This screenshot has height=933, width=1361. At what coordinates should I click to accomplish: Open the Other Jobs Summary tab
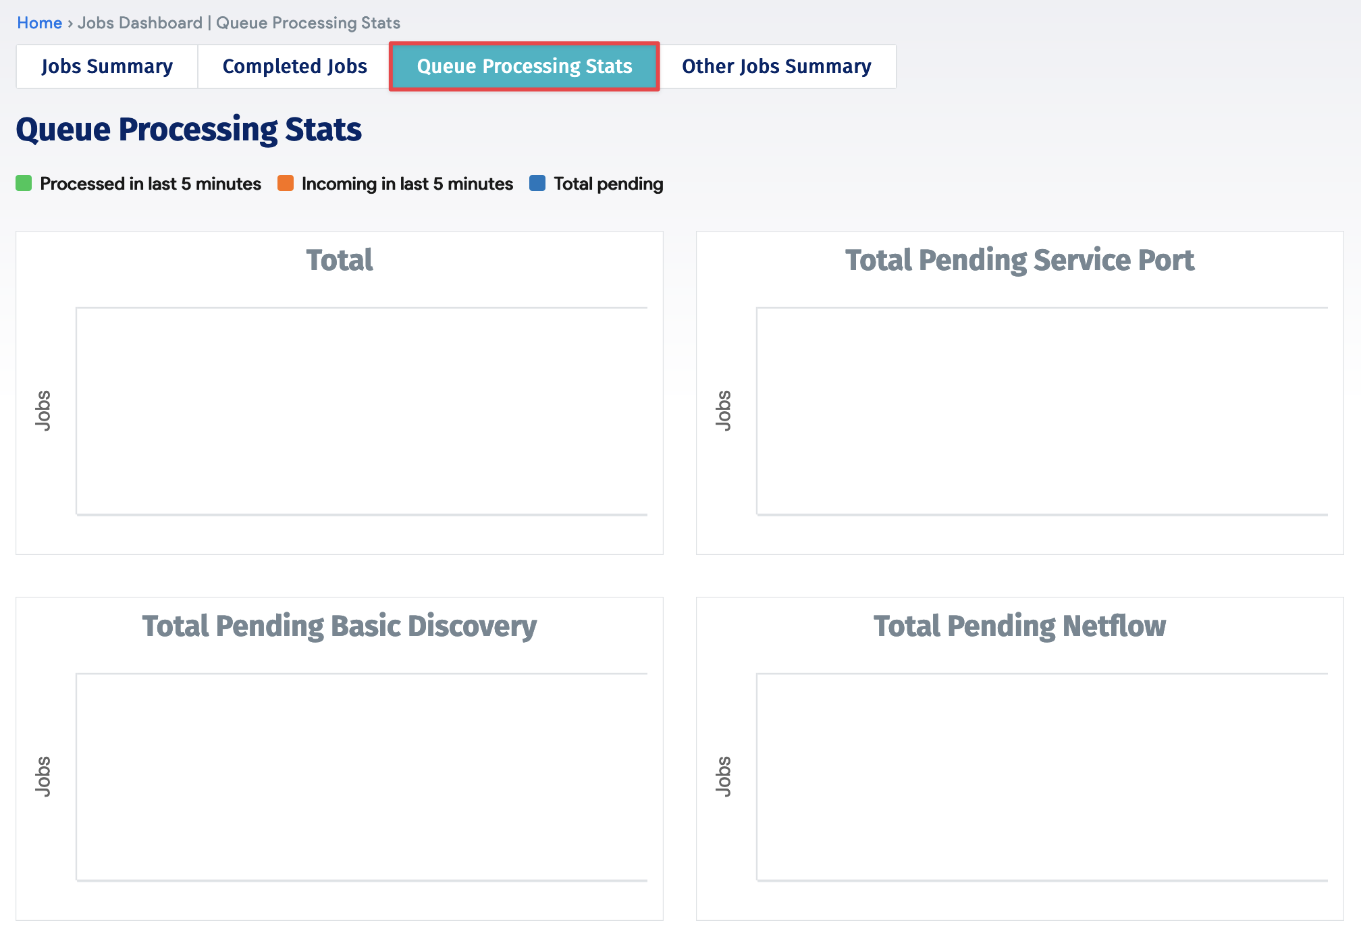tap(776, 66)
